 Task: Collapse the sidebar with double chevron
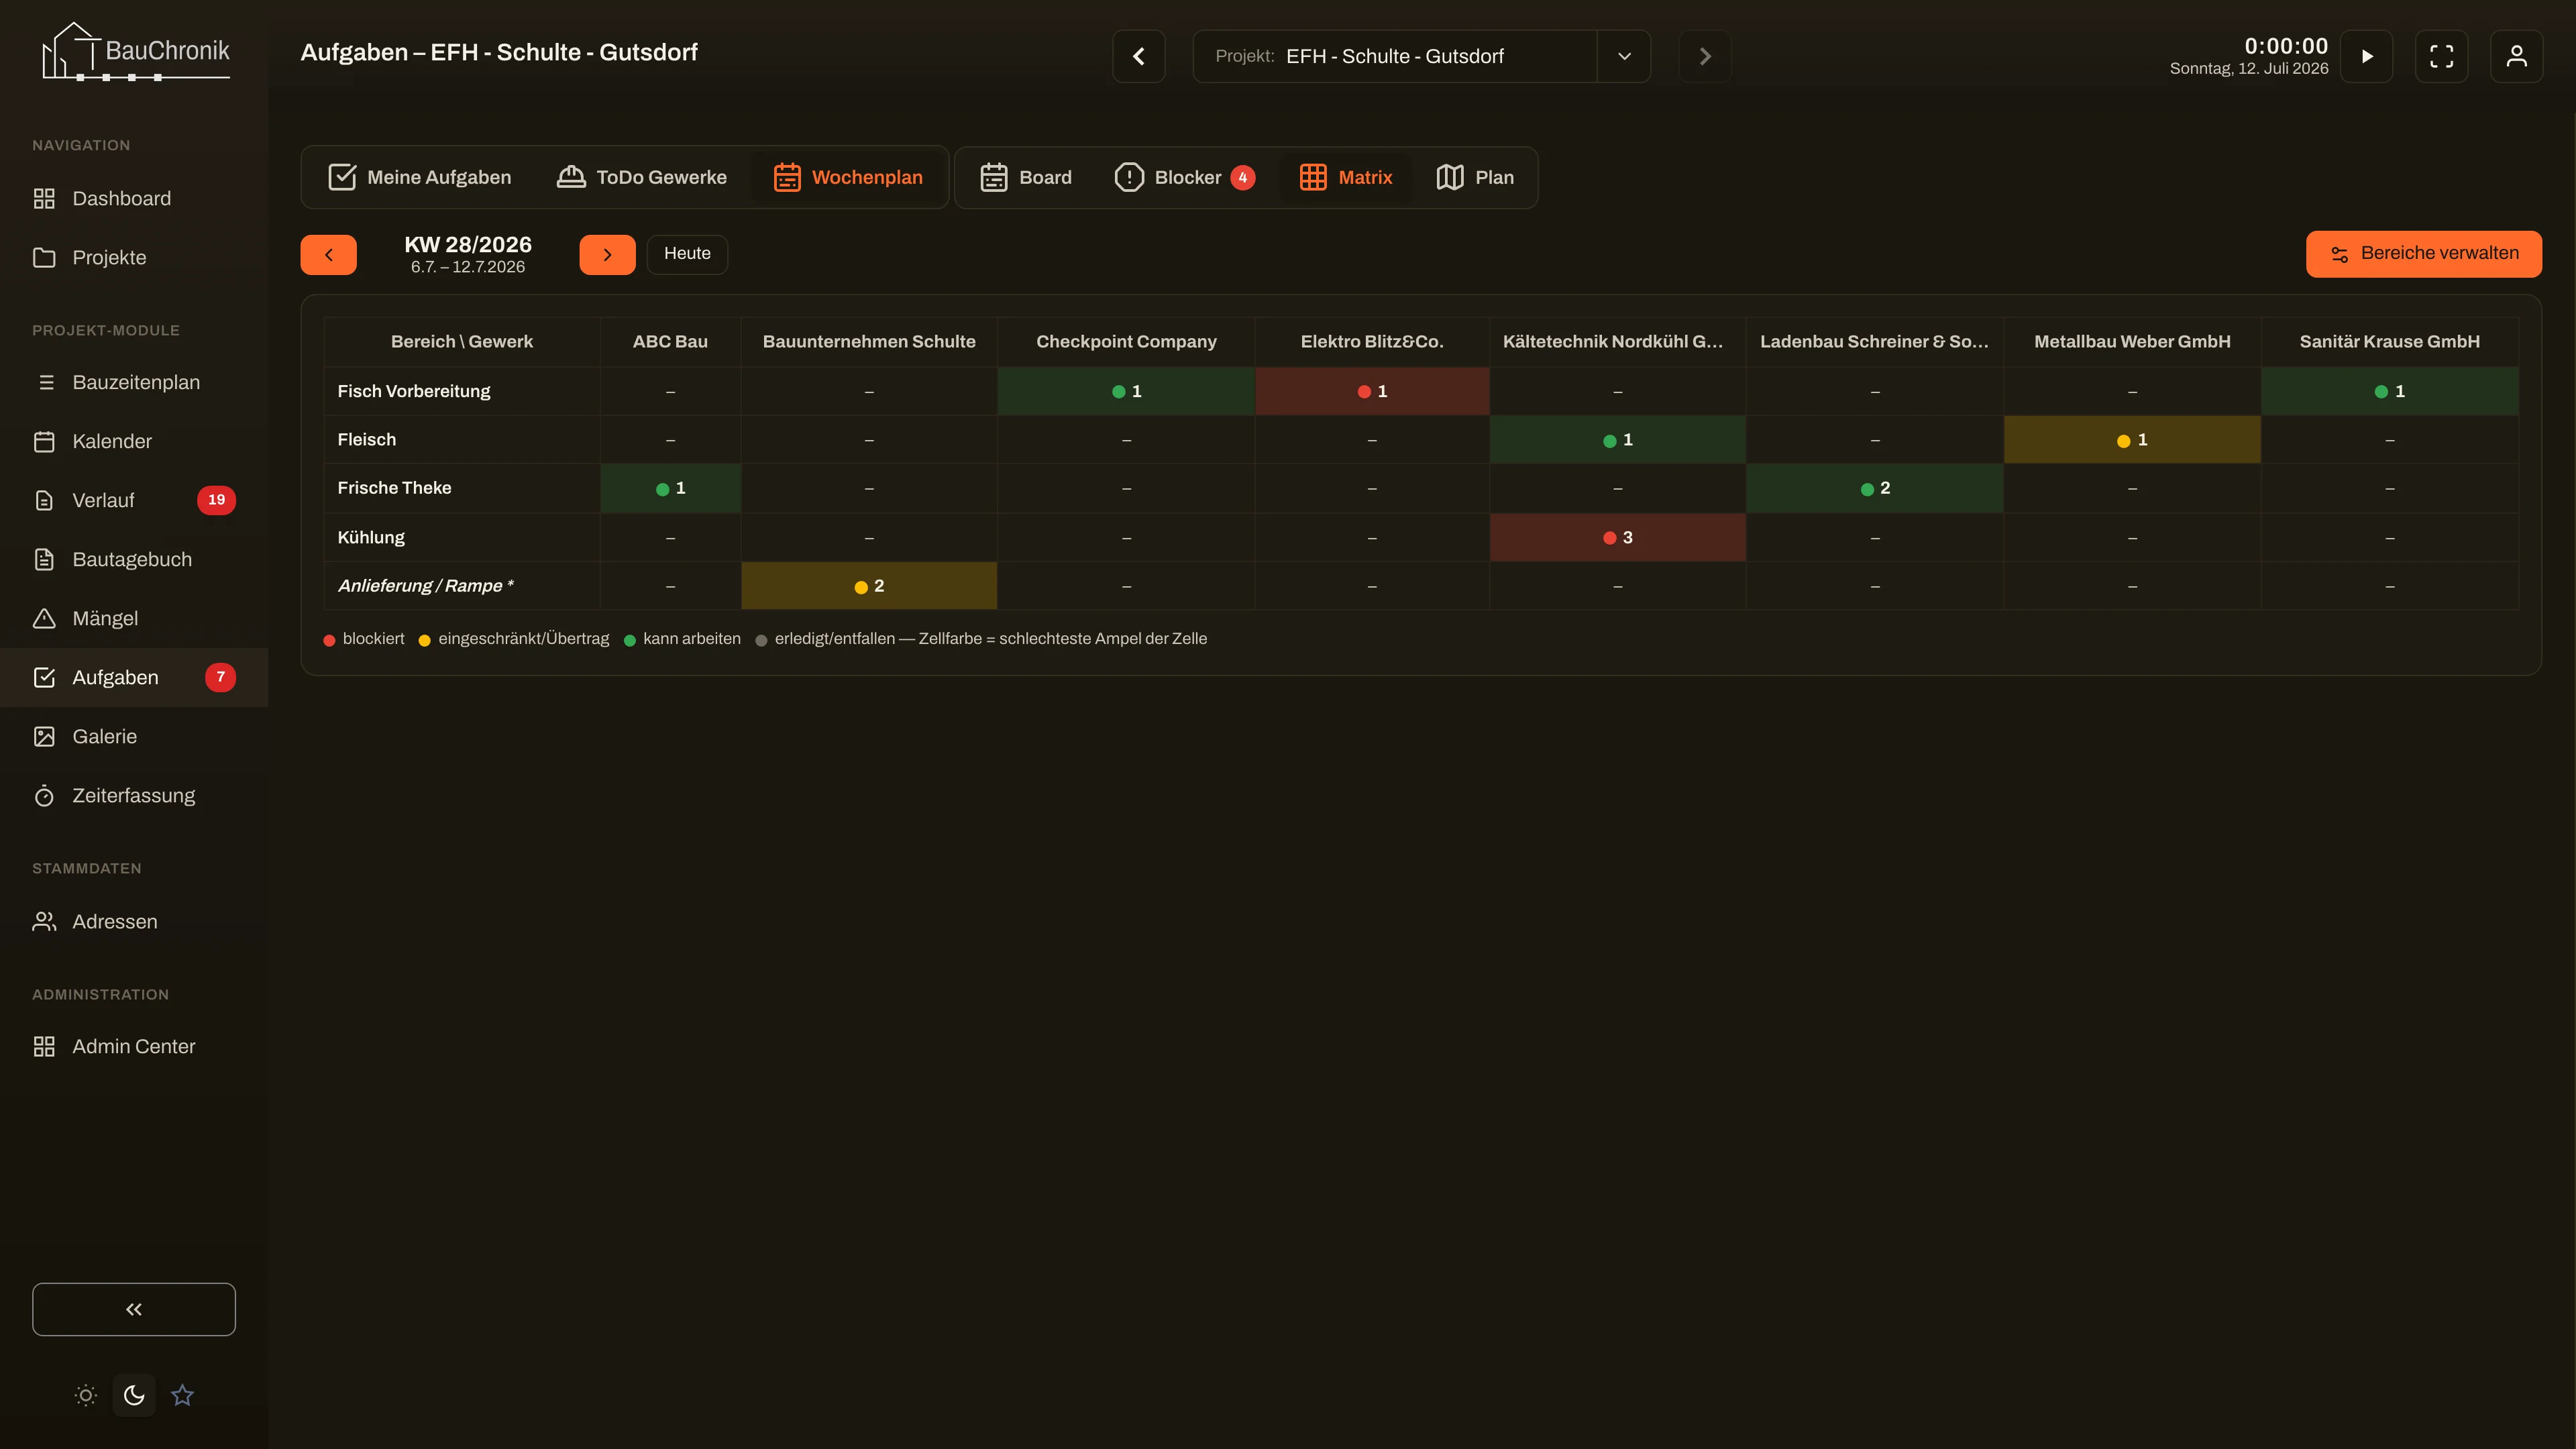pyautogui.click(x=134, y=1309)
